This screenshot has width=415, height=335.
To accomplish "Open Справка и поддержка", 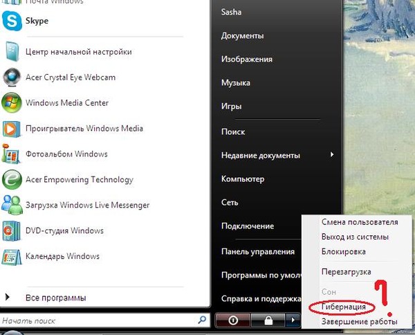I will tap(261, 298).
